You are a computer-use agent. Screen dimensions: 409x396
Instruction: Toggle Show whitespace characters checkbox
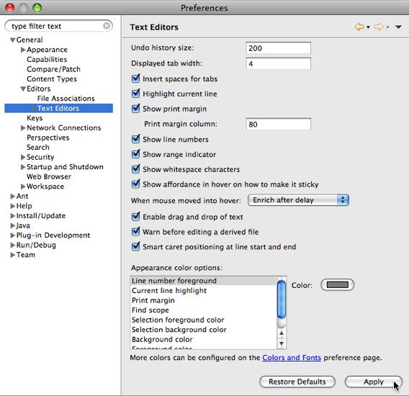135,168
